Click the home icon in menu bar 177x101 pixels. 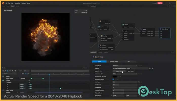(x=6, y=3)
